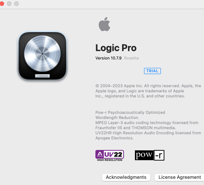The image size is (204, 185).
Task: Click the empty window title bar
Action: pos(110,4)
